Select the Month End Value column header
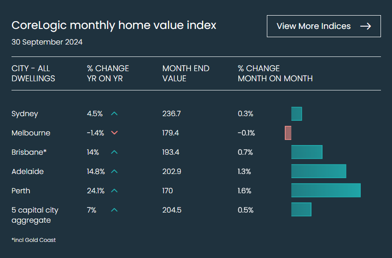Viewport: 392px width, 258px height. point(185,73)
